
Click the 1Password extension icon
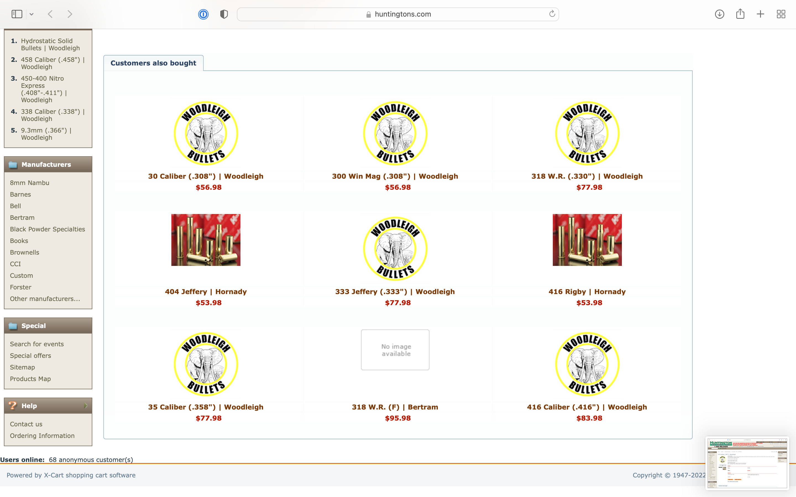click(x=203, y=14)
